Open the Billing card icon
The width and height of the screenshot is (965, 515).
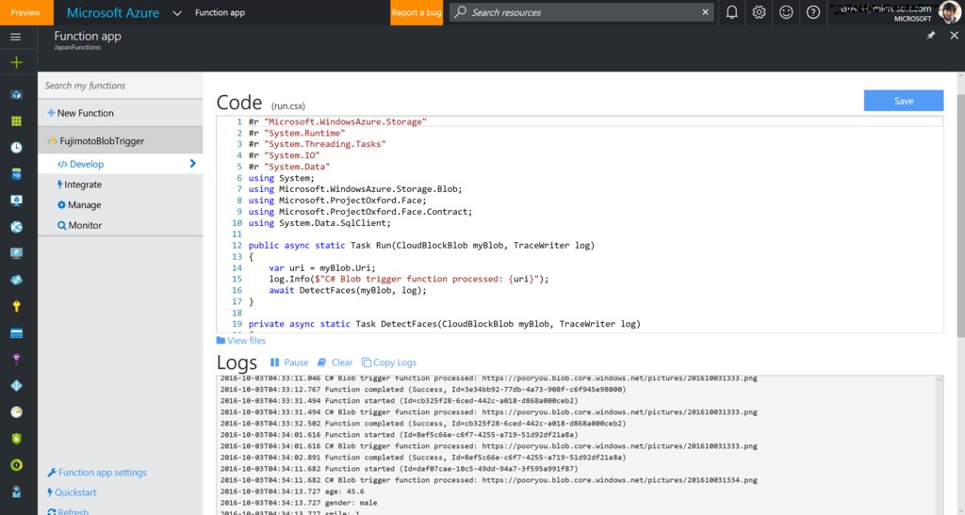click(x=17, y=333)
